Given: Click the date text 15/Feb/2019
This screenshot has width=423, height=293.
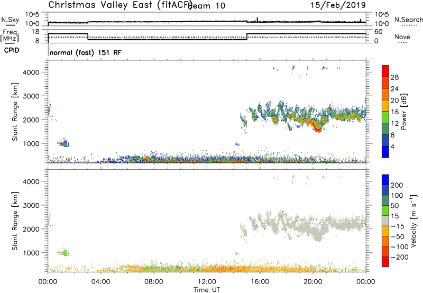Looking at the screenshot, I should (x=338, y=5).
